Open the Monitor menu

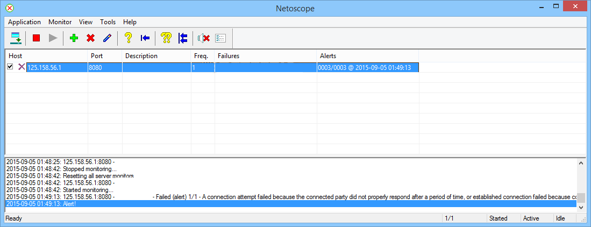[60, 22]
